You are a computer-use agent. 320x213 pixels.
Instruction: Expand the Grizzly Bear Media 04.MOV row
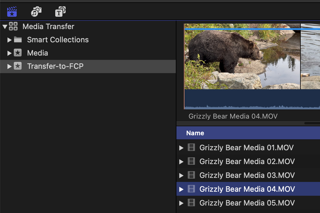[181, 189]
